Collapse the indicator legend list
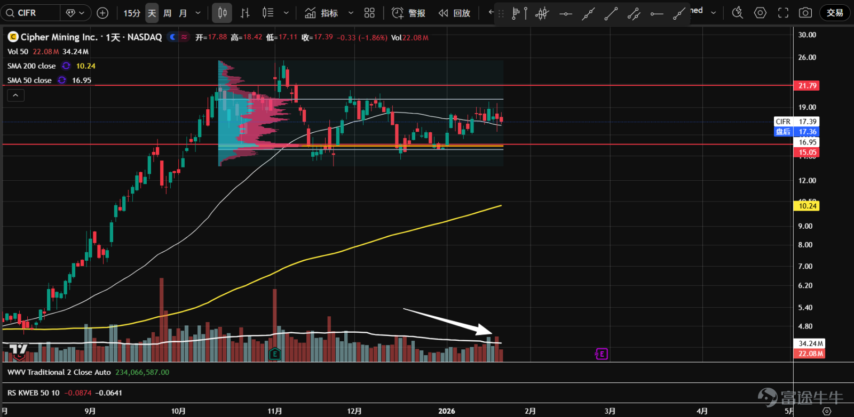 [x=16, y=95]
